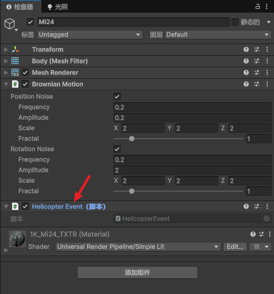
Task: Open Mesh Renderer help reference icon
Action: tap(246, 72)
